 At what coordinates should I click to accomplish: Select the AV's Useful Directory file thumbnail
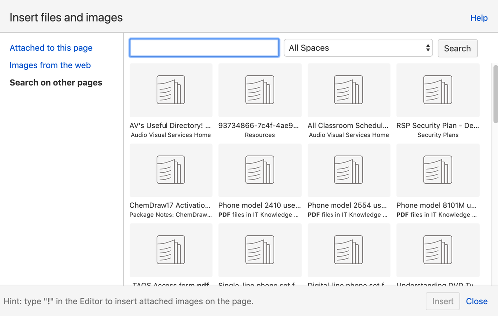point(171,90)
